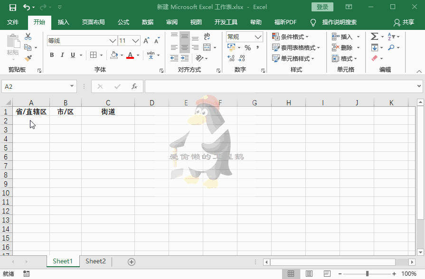This screenshot has height=279, width=425.
Task: Click the Insert Function fx icon
Action: coord(134,86)
